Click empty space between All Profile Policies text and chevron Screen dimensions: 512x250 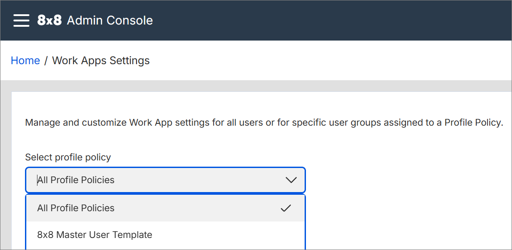(x=199, y=180)
